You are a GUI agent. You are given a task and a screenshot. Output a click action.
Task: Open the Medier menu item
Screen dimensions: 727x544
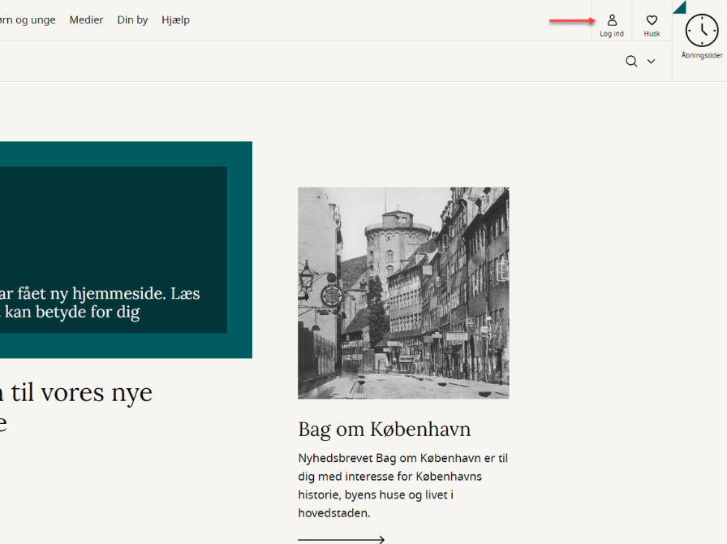pos(86,19)
